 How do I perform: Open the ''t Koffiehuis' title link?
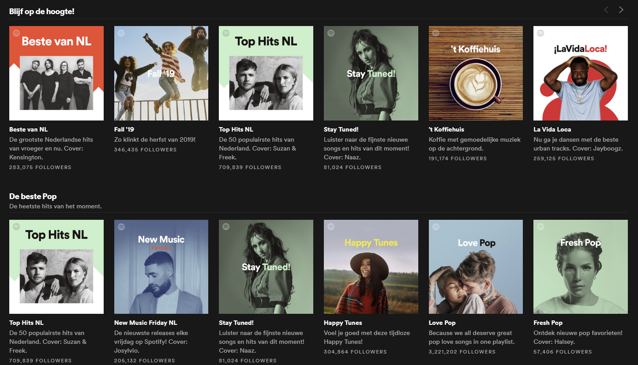tap(446, 129)
